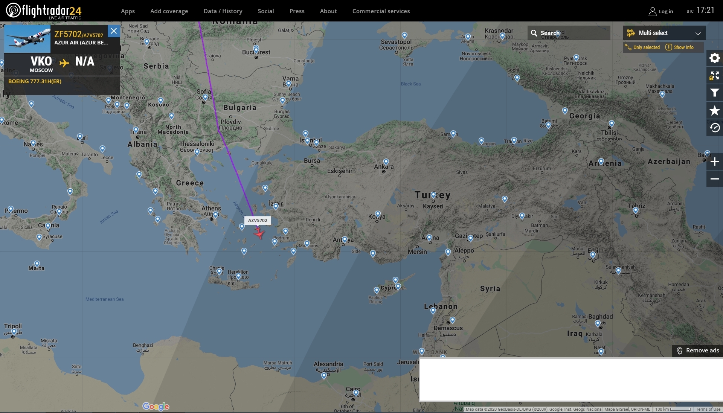
Task: Open the Social menu
Action: [266, 11]
